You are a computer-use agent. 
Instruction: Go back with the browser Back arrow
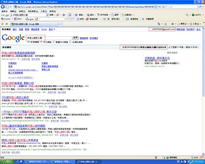pyautogui.click(x=3, y=7)
